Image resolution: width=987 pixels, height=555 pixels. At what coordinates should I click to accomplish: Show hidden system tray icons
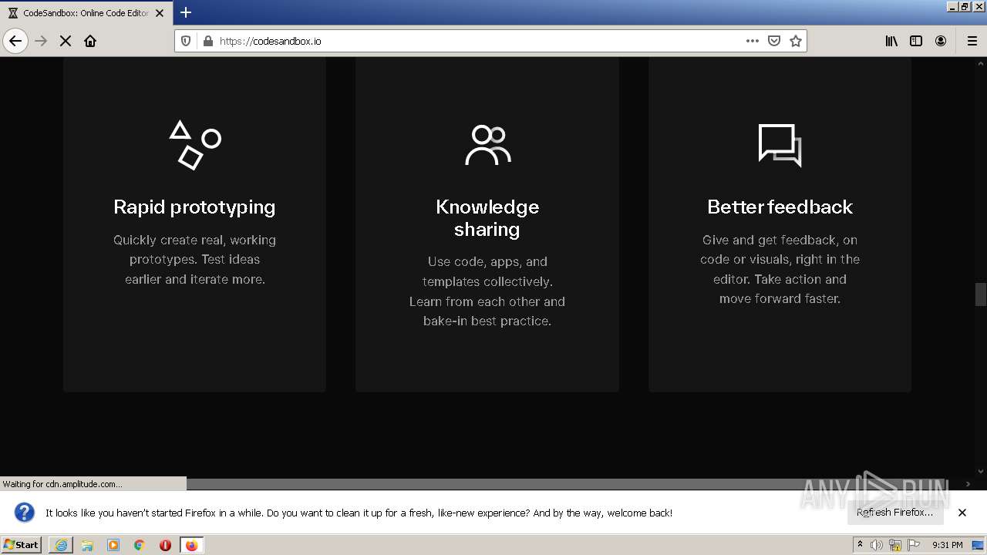(860, 545)
